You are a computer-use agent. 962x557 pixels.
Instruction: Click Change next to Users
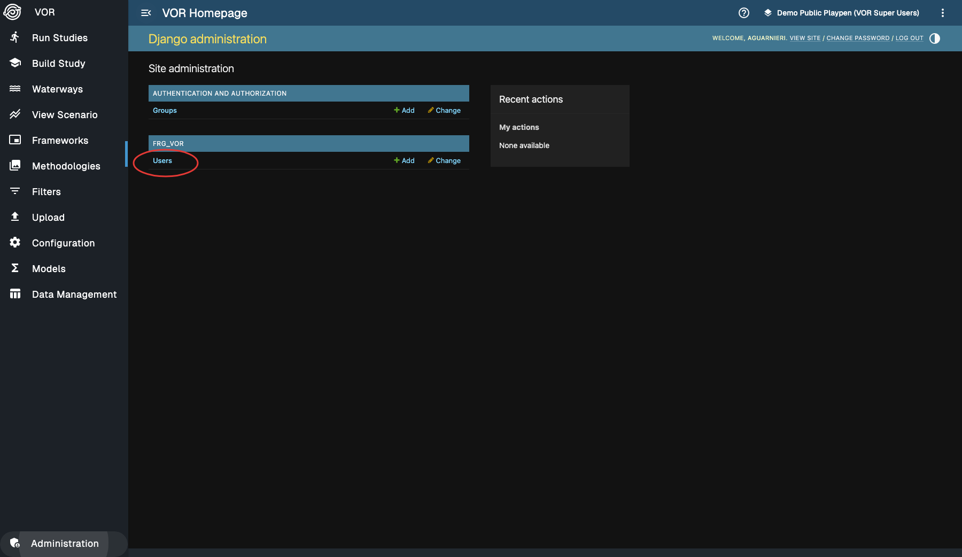click(x=444, y=161)
